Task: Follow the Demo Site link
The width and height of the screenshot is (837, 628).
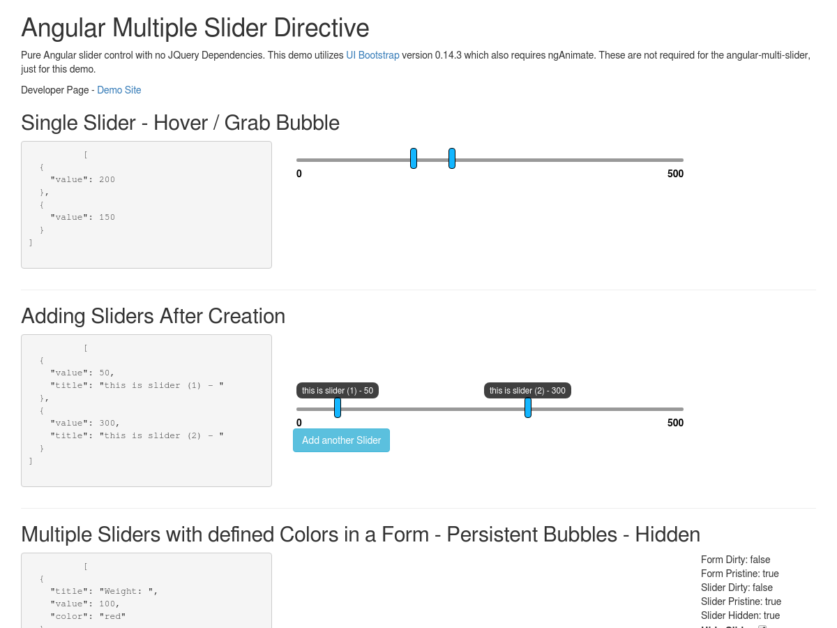Action: click(x=119, y=90)
